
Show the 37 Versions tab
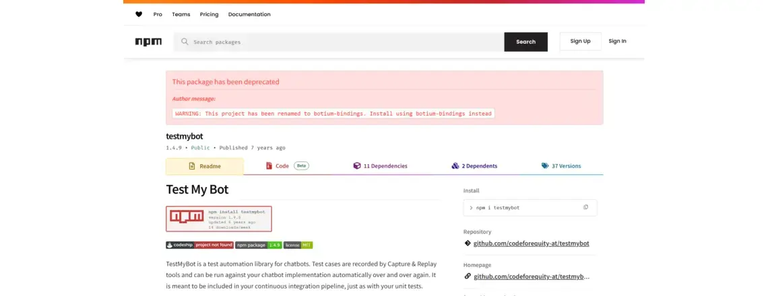(x=561, y=165)
